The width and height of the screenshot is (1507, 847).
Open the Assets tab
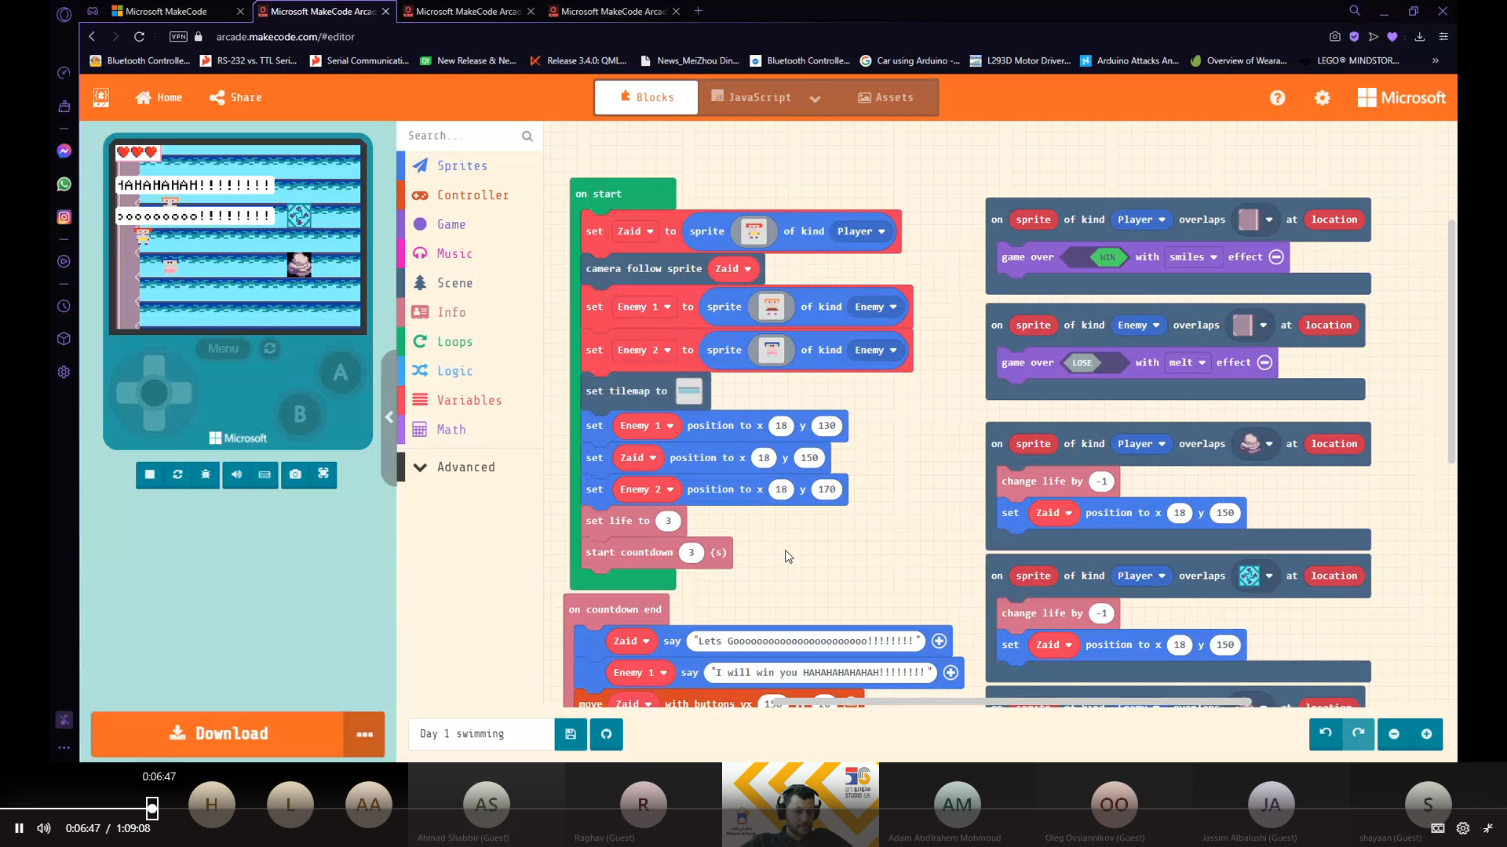885,97
